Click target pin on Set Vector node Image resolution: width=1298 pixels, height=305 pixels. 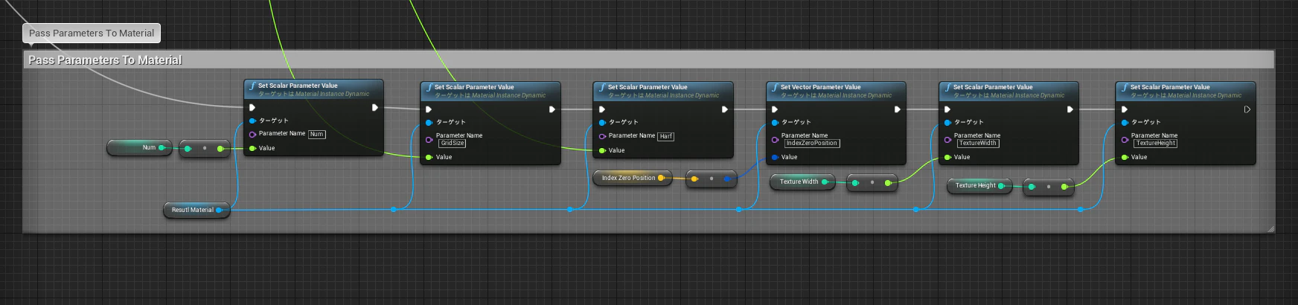pyautogui.click(x=775, y=122)
